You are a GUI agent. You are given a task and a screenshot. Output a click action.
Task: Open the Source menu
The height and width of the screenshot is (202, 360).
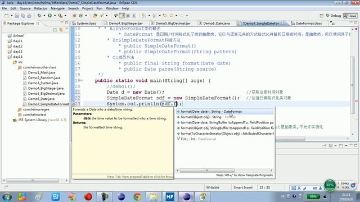tap(25, 8)
